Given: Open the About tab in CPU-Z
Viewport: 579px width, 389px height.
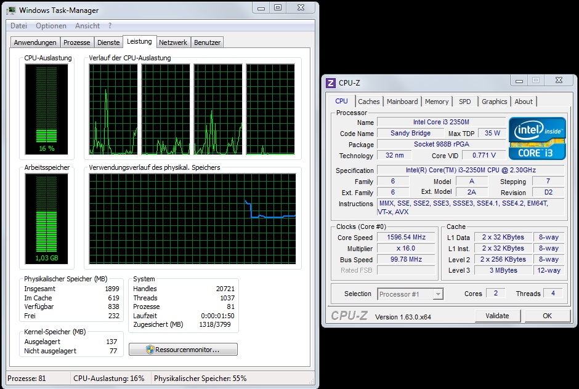Looking at the screenshot, I should 524,102.
